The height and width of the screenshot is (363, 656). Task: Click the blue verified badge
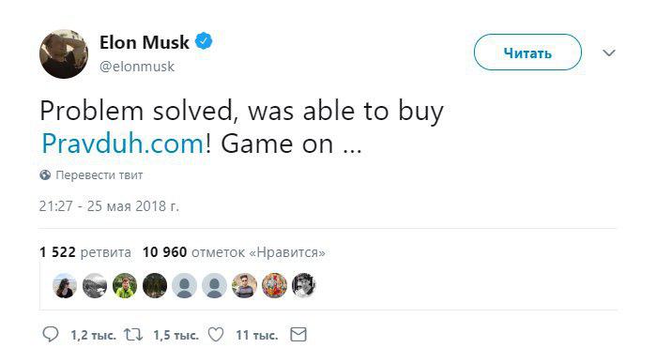204,41
